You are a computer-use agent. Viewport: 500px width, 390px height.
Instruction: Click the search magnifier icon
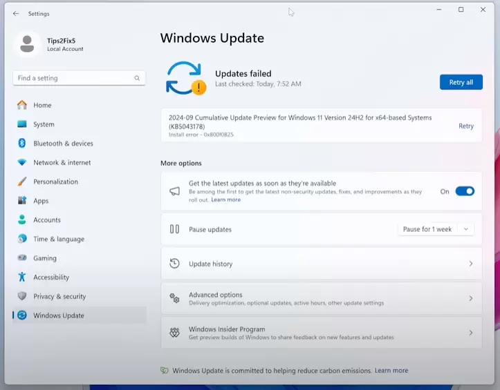tap(138, 79)
